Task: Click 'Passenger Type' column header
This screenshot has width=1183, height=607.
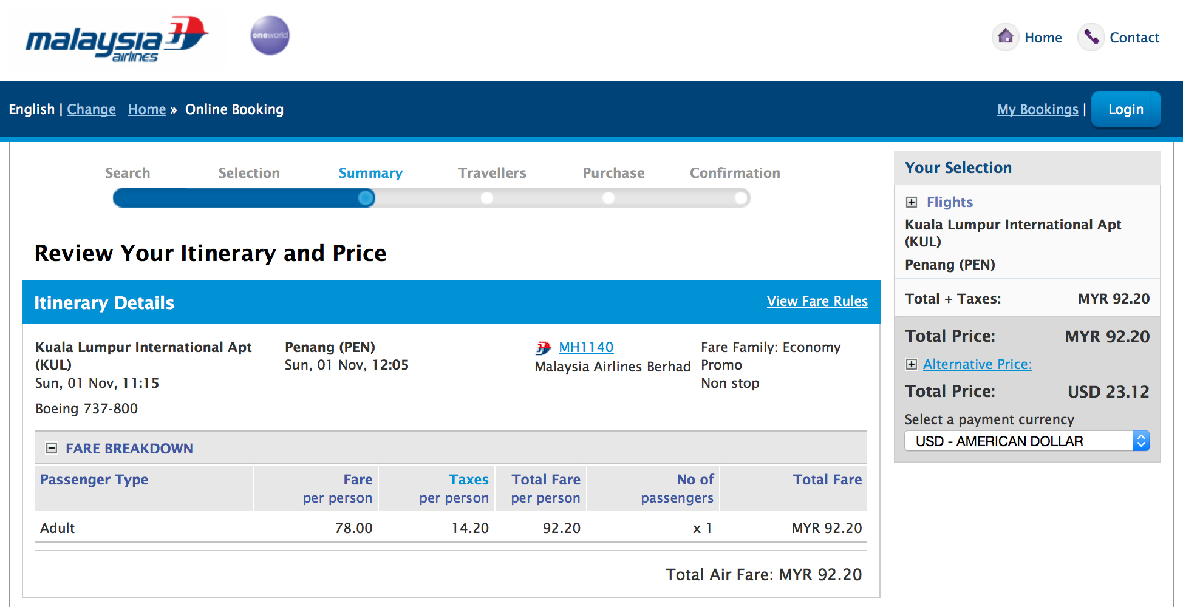Action: [x=94, y=480]
